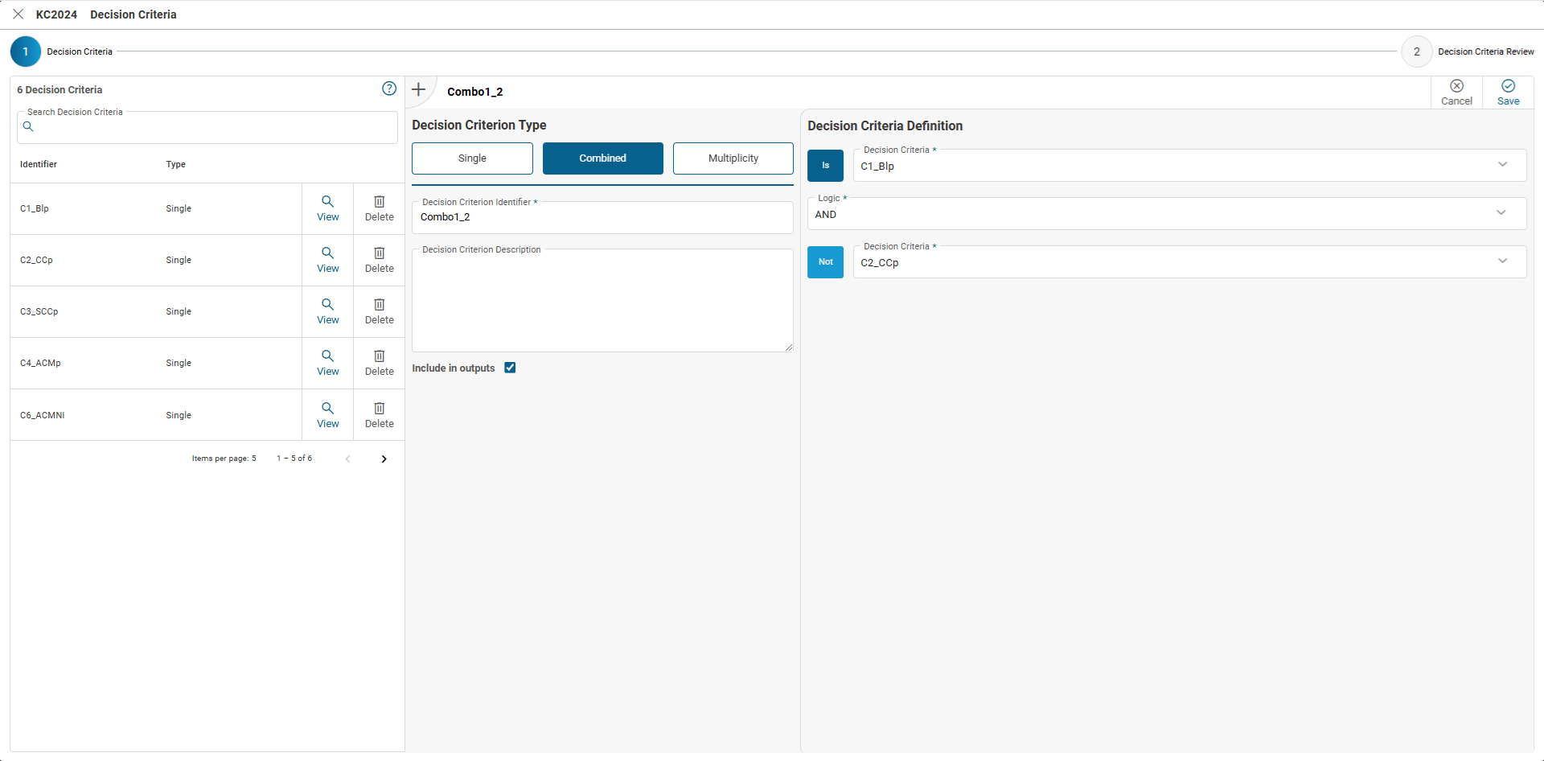Screen dimensions: 1544x761
Task: Click the search magnifier icon
Action: click(x=28, y=127)
